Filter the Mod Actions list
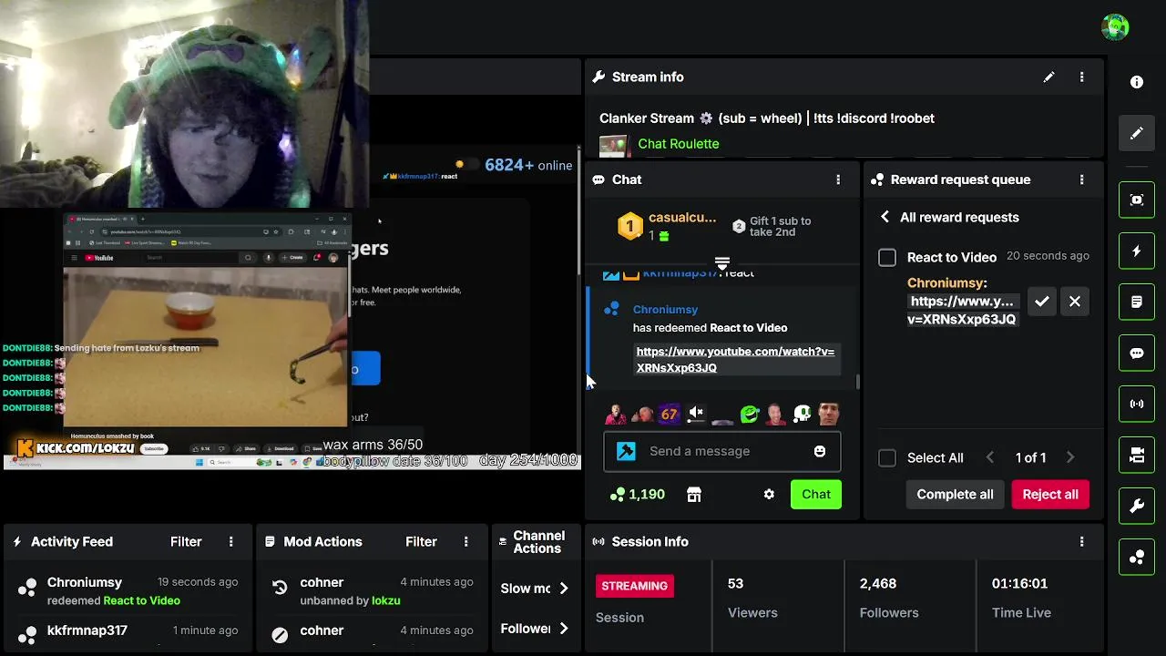The image size is (1166, 656). [421, 541]
